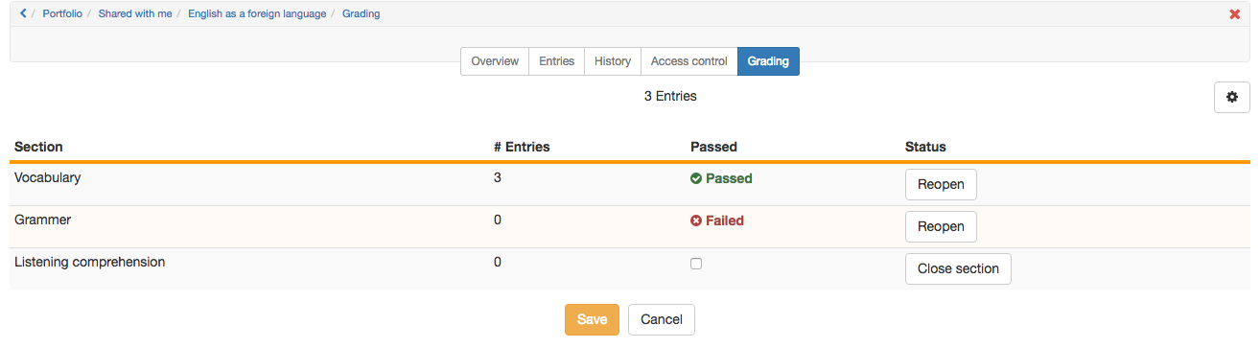Open the Entries tab
This screenshot has width=1260, height=348.
[556, 61]
